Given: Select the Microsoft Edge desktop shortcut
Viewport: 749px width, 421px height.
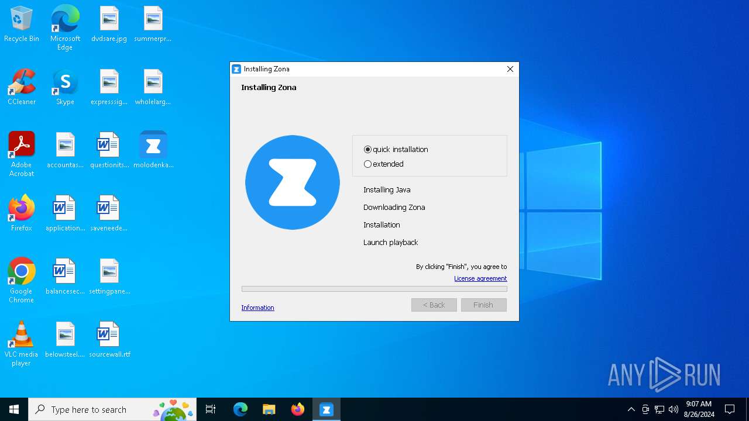Looking at the screenshot, I should [x=65, y=28].
